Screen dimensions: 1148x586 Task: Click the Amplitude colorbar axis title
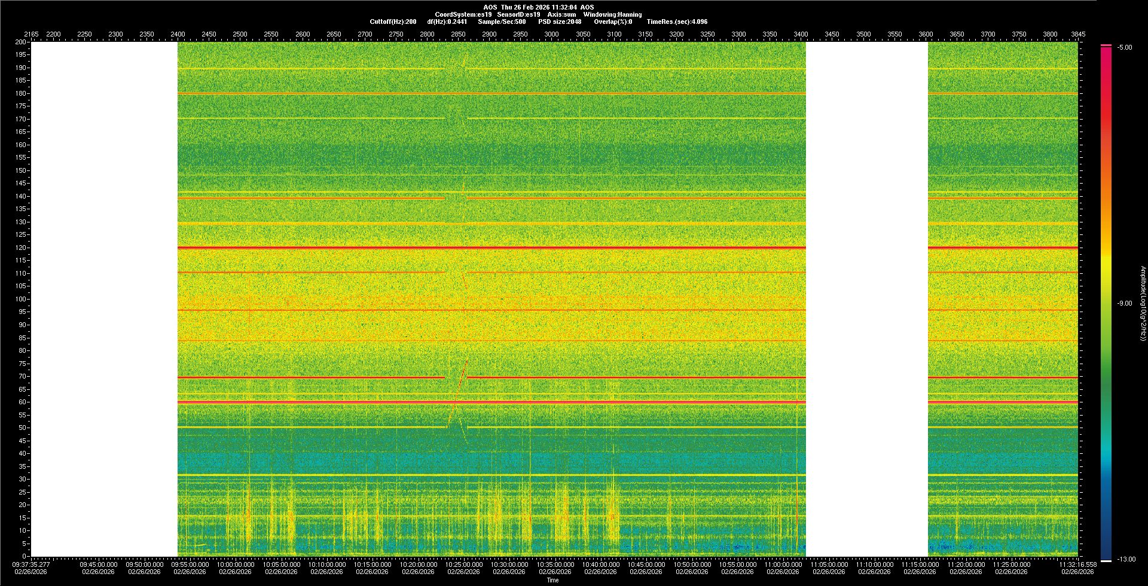tap(1143, 303)
